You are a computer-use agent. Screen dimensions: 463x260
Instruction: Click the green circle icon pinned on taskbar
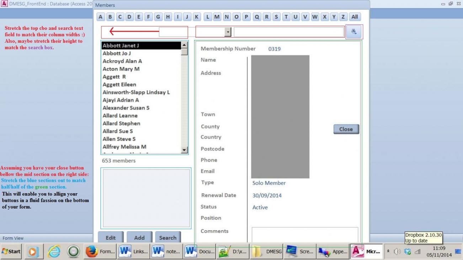tap(73, 251)
